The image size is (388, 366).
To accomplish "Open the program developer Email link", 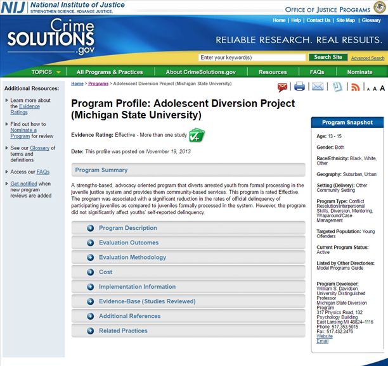I will 323,341.
